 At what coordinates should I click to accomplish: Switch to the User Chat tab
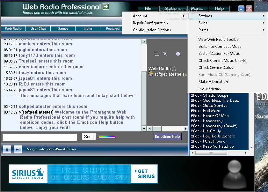click(x=38, y=29)
